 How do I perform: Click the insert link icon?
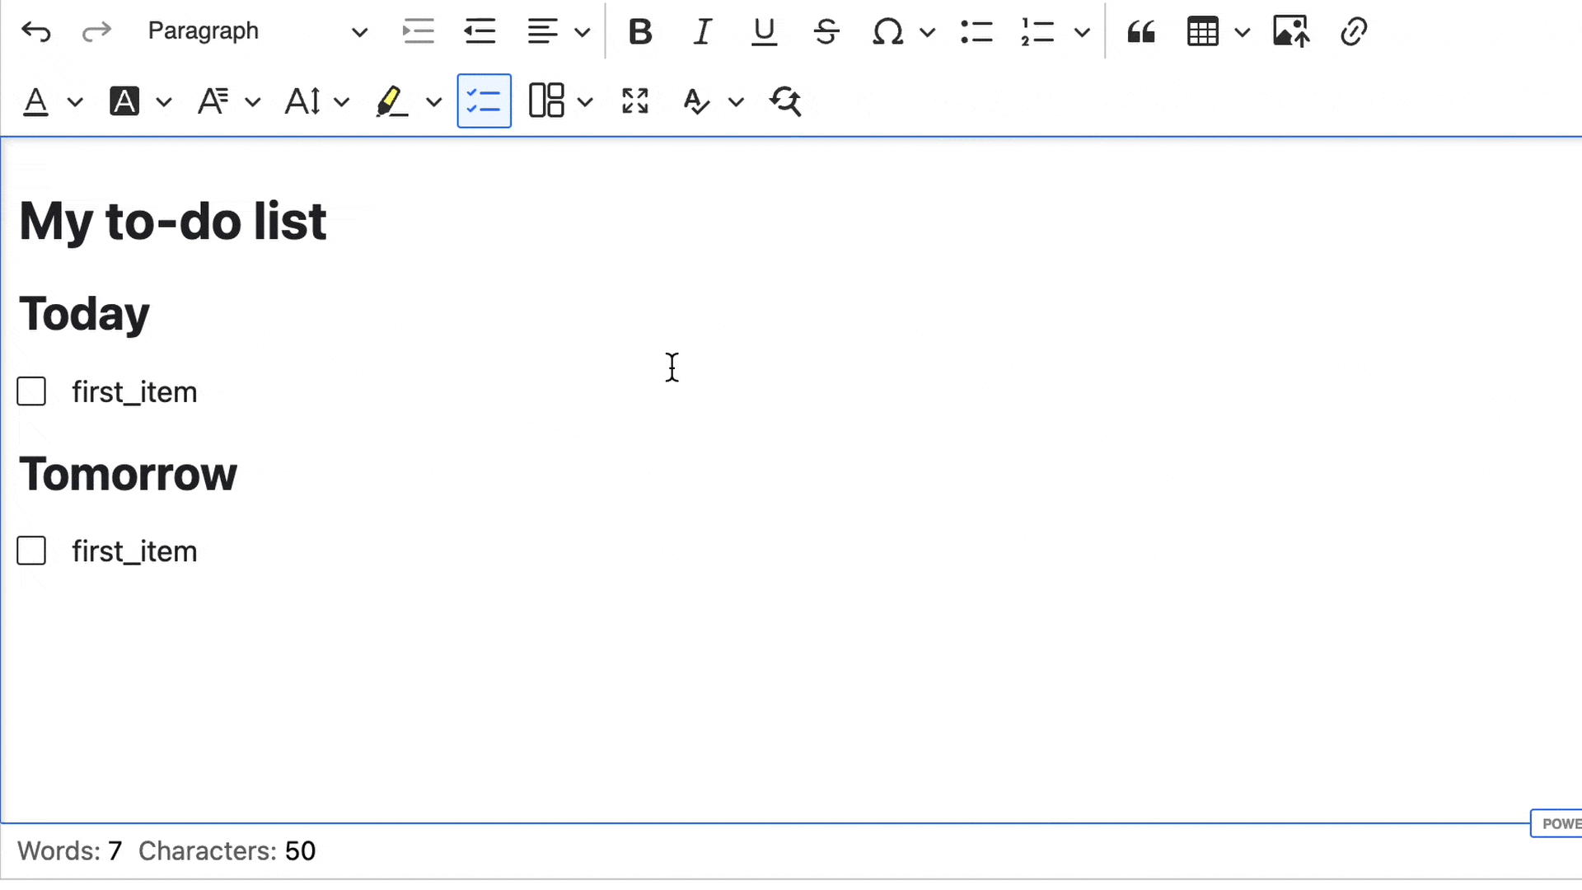point(1354,32)
